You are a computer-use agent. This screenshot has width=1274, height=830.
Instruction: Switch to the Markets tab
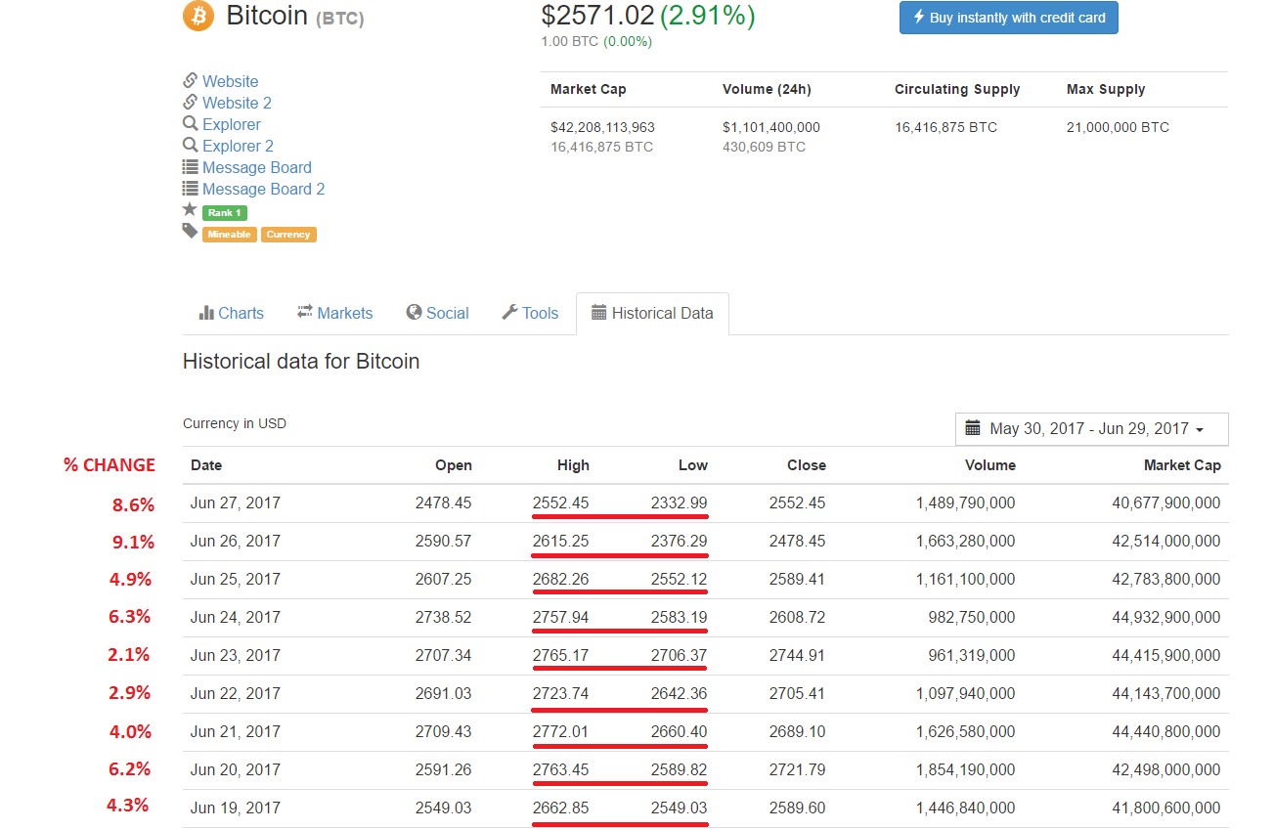[x=335, y=313]
